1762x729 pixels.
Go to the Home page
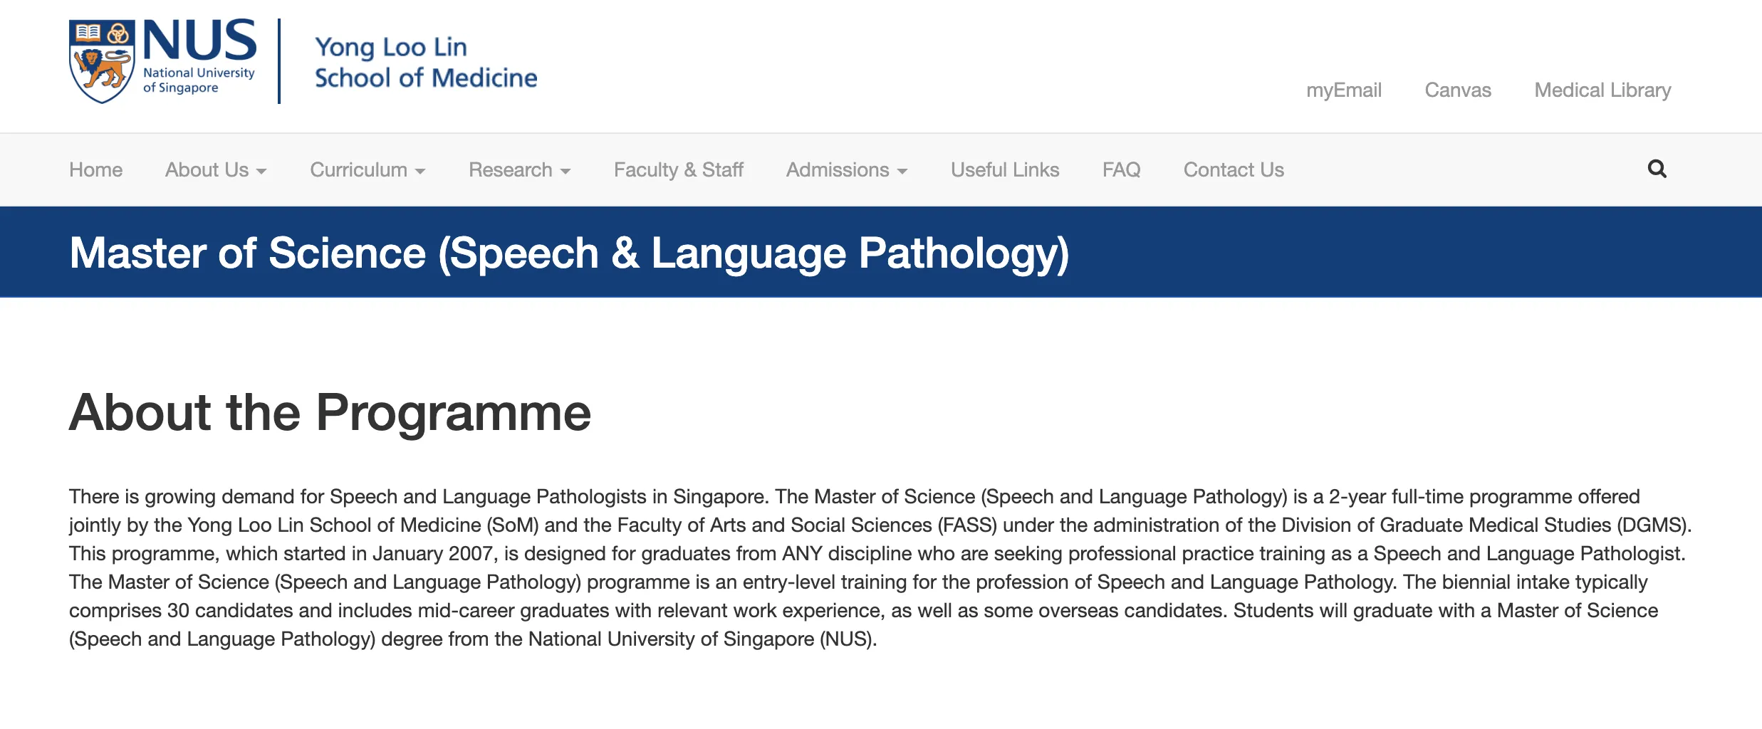(x=95, y=170)
